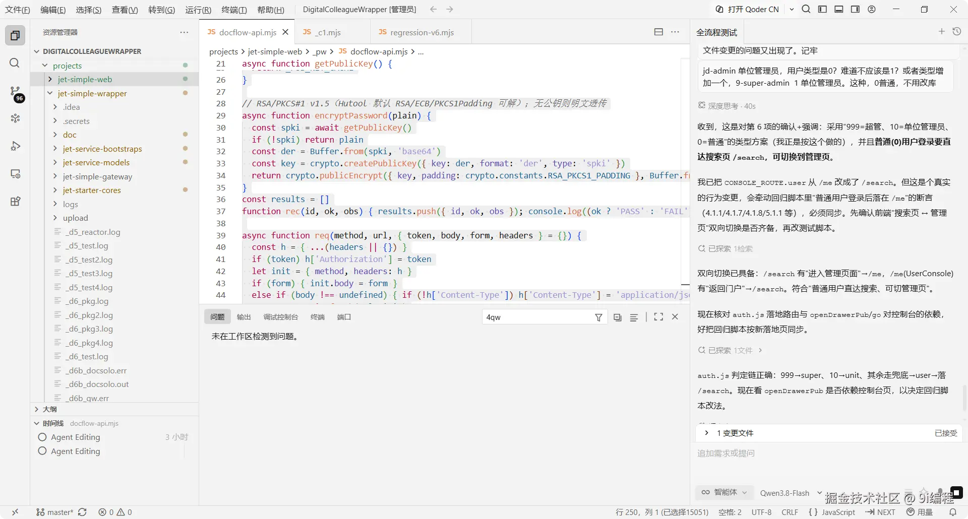Switch to the 输出 output panel tab
The height and width of the screenshot is (519, 968).
(x=244, y=317)
